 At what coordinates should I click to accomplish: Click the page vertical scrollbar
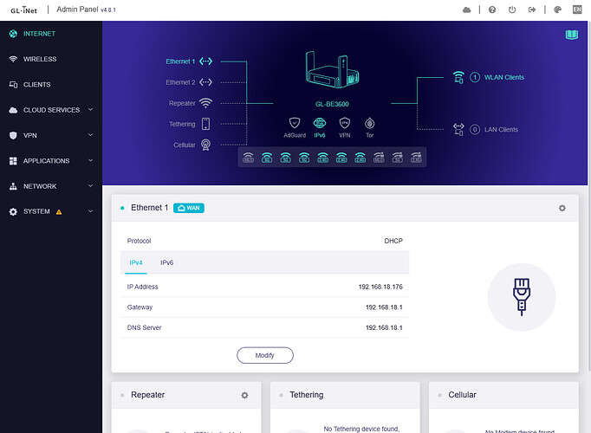(x=589, y=196)
